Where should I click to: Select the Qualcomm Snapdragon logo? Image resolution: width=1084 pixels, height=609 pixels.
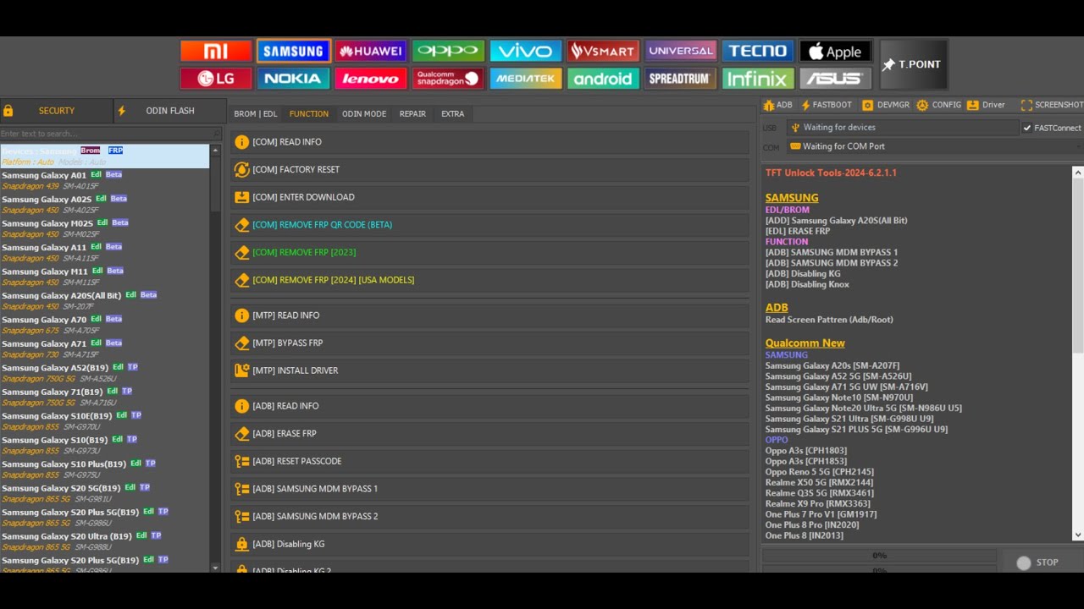448,79
